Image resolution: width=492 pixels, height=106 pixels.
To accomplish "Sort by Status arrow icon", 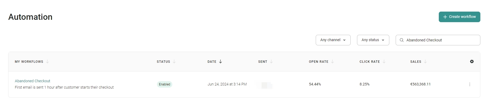I will 174,61.
